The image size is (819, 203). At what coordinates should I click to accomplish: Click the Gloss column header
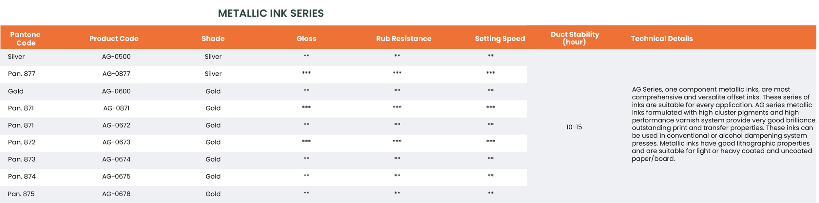coord(306,39)
